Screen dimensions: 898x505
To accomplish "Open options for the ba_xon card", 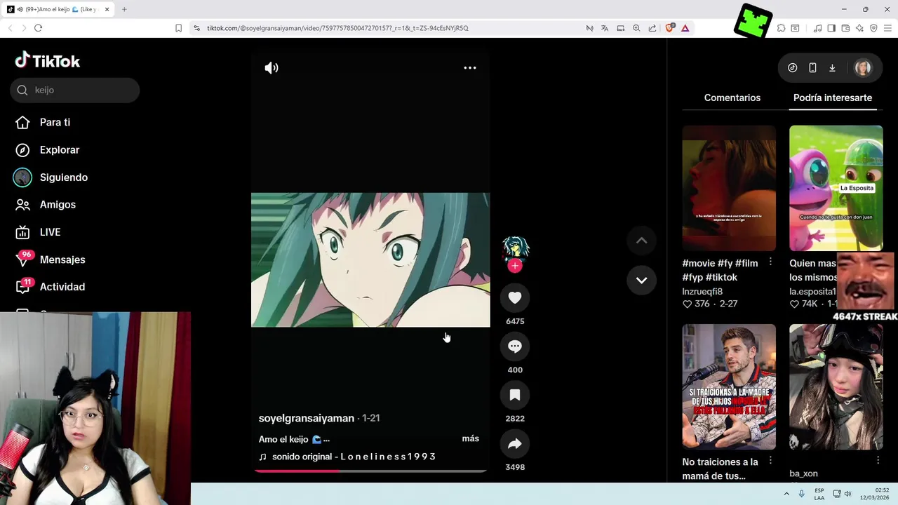I will pos(878,460).
